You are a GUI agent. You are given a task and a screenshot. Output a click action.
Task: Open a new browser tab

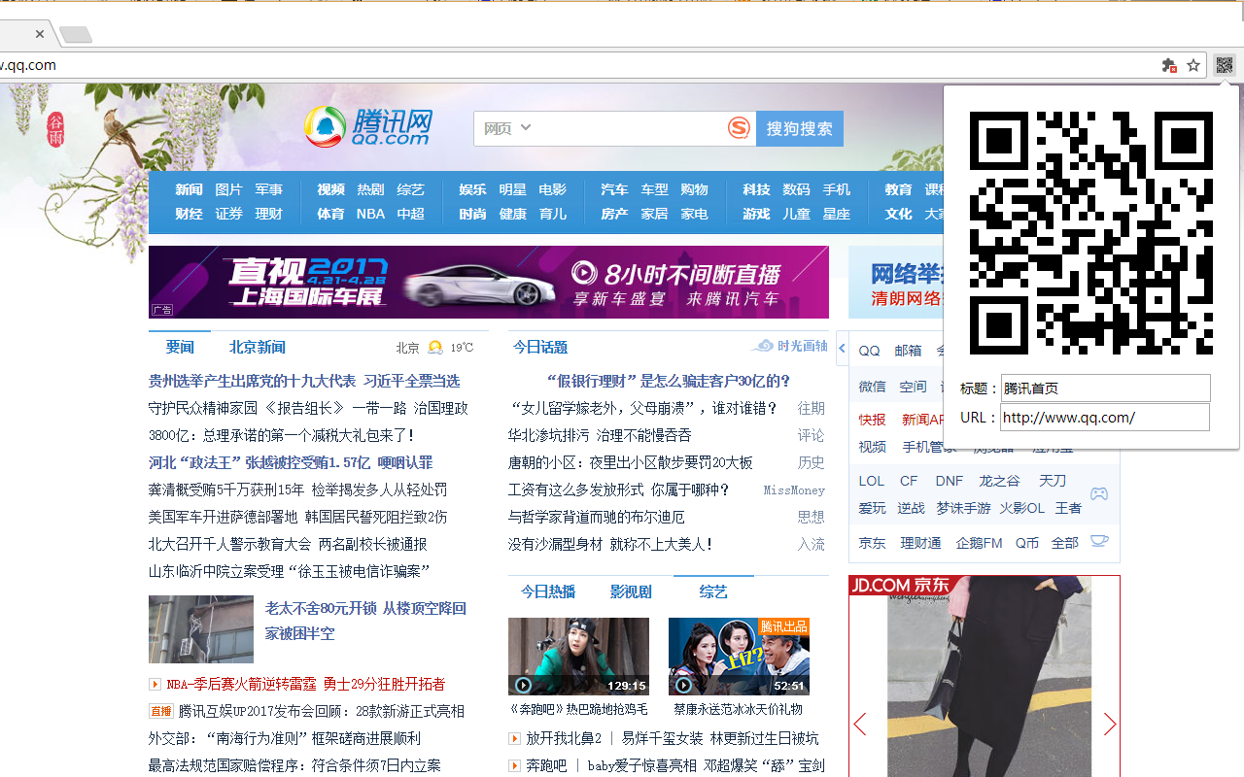pos(76,35)
